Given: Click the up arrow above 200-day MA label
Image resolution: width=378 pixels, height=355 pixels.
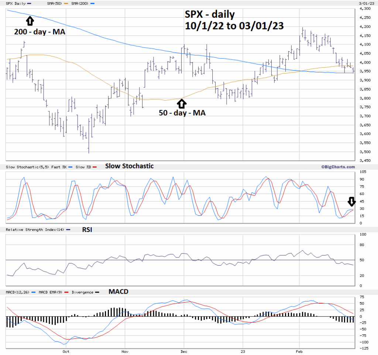Looking at the screenshot, I should [x=30, y=20].
